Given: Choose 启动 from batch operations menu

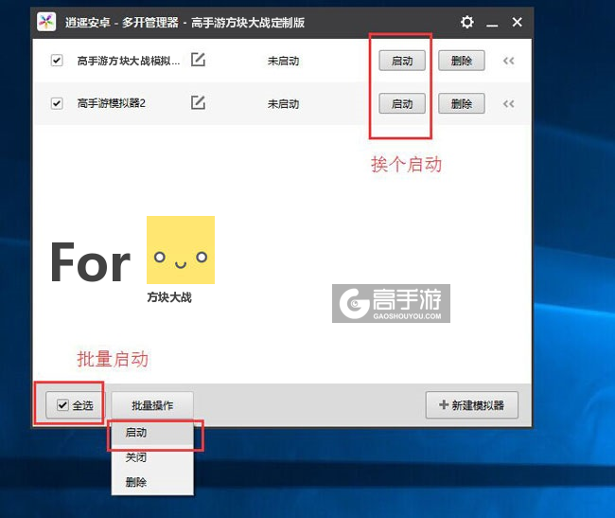Looking at the screenshot, I should (136, 433).
